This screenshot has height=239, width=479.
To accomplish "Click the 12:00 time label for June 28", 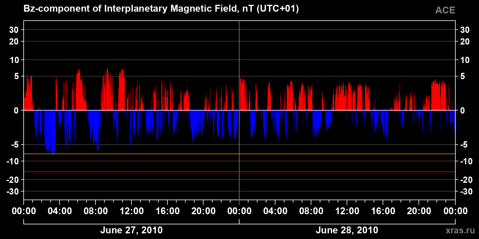I will click(347, 211).
